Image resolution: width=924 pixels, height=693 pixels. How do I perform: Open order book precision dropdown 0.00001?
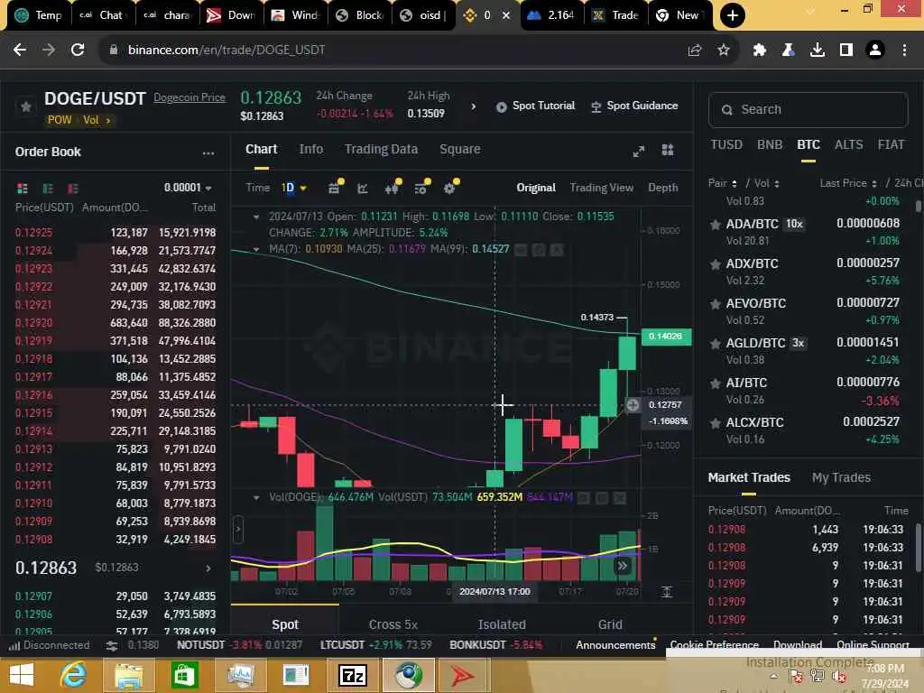188,188
